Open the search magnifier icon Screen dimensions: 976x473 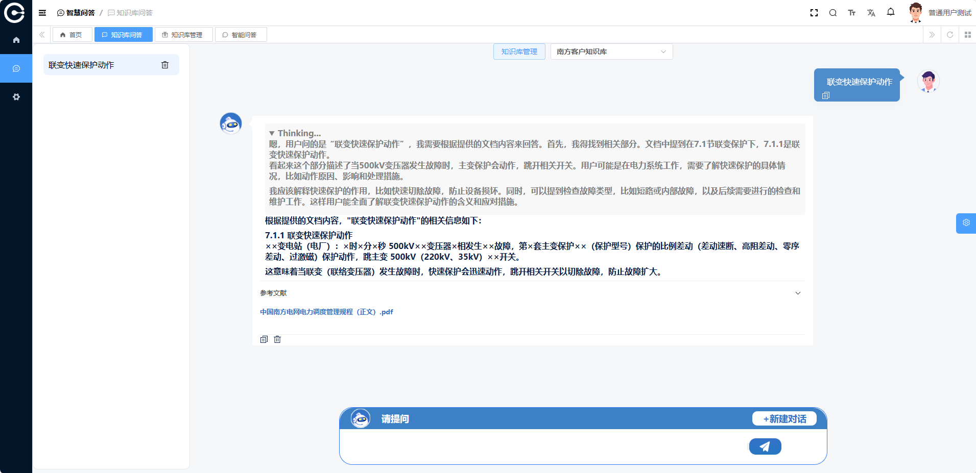point(833,13)
